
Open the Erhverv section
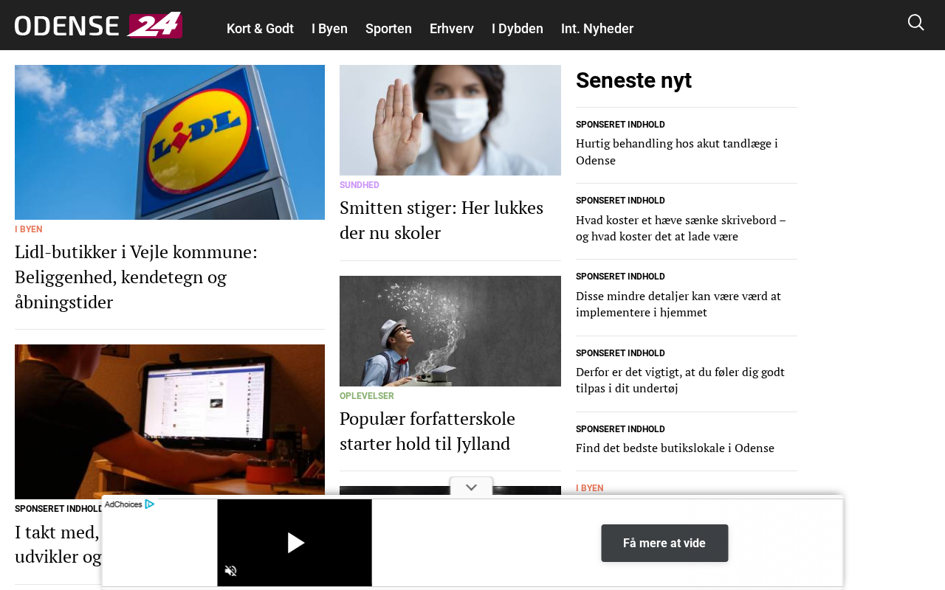(452, 29)
